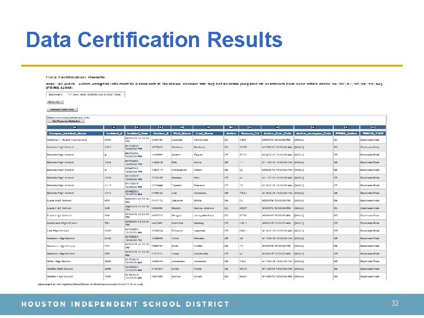Select the Stephen F. Austin High School row

tap(216, 140)
